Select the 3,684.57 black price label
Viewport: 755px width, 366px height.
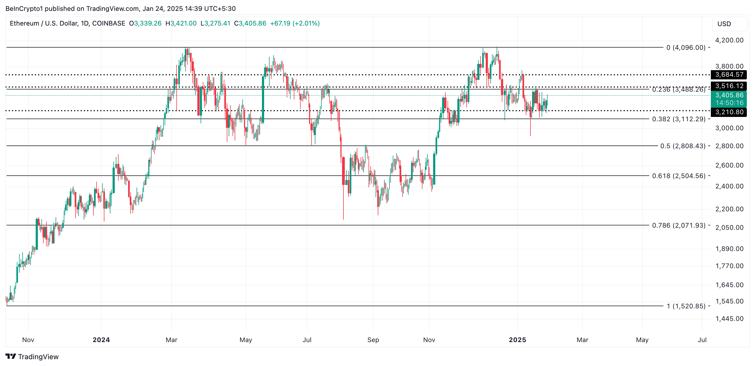[x=729, y=75]
